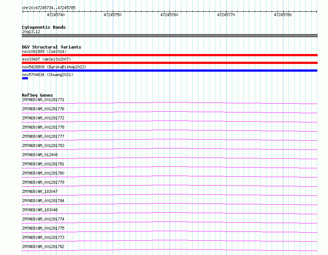Open transcript ZMYND8|NM_001281776

click(43, 109)
